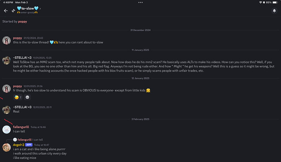This screenshot has width=281, height=162.
Task: Check the battery indicator in status bar
Action: pyautogui.click(x=275, y=2)
